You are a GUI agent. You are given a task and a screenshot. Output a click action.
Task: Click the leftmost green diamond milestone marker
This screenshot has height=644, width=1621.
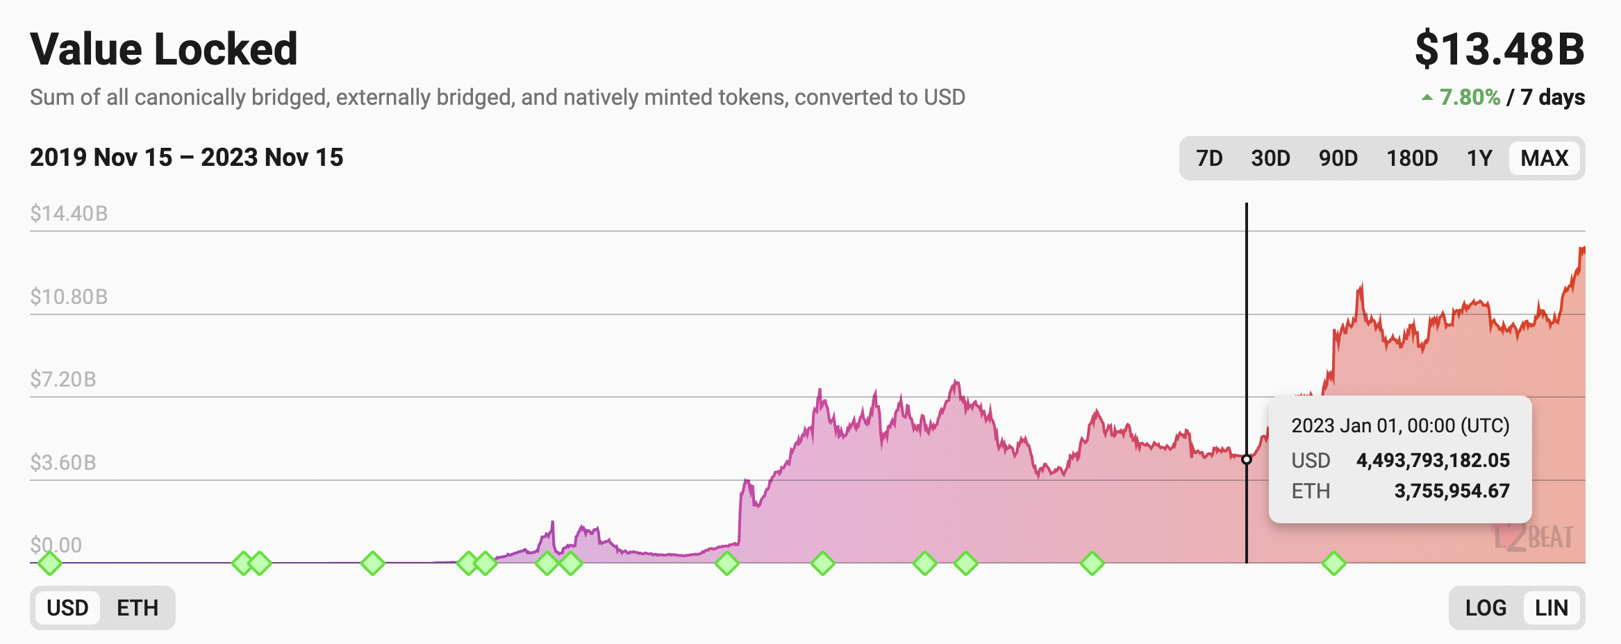(x=49, y=563)
